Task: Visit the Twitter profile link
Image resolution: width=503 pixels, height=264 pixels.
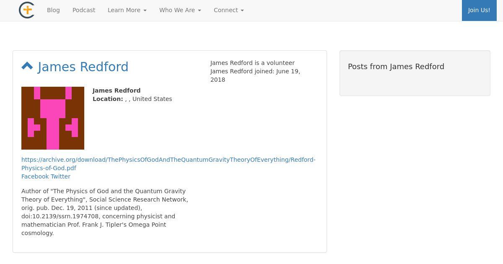Action: (60, 176)
